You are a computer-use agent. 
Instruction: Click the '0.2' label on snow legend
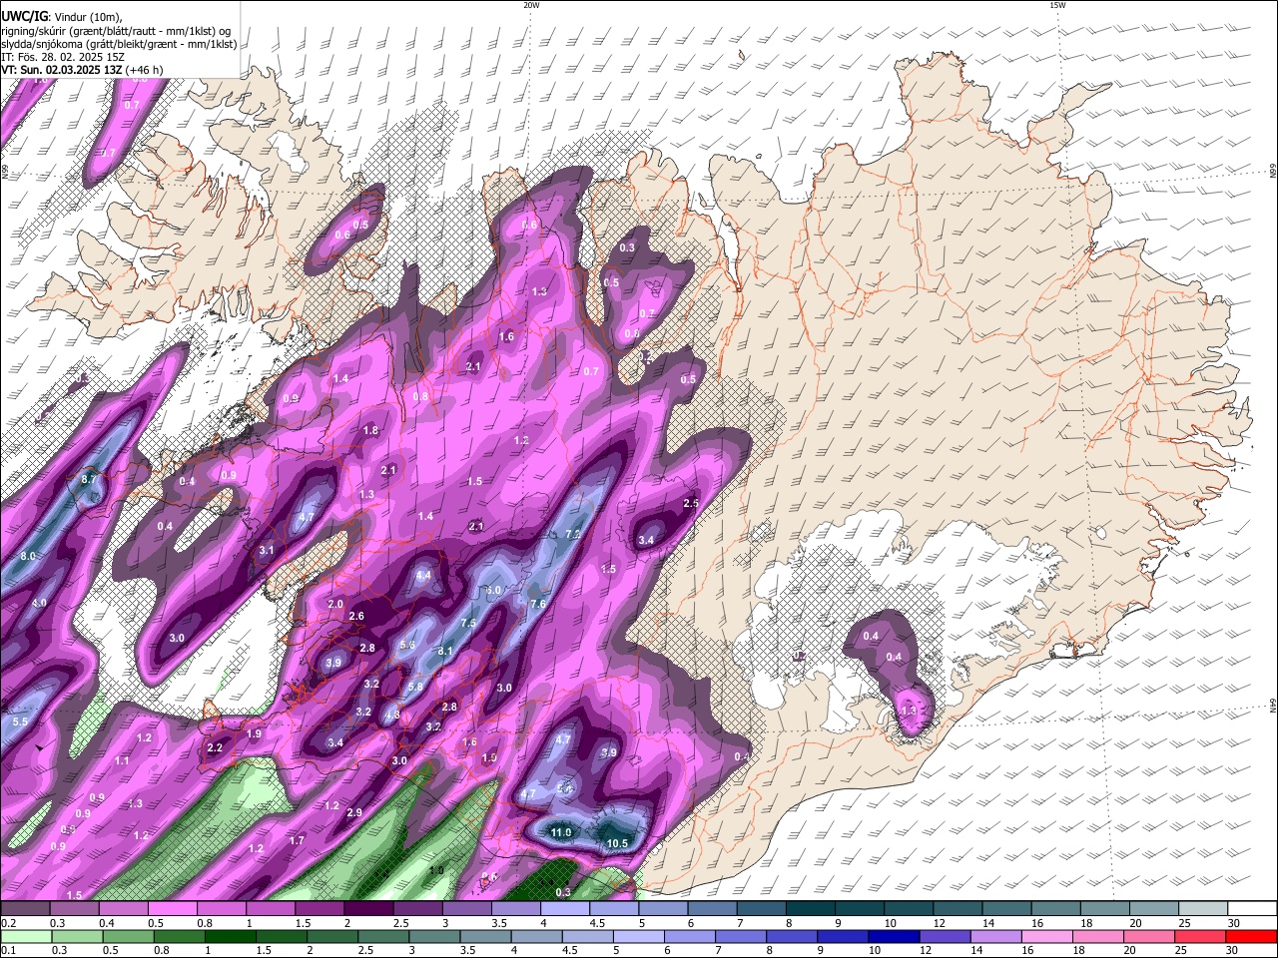9,923
